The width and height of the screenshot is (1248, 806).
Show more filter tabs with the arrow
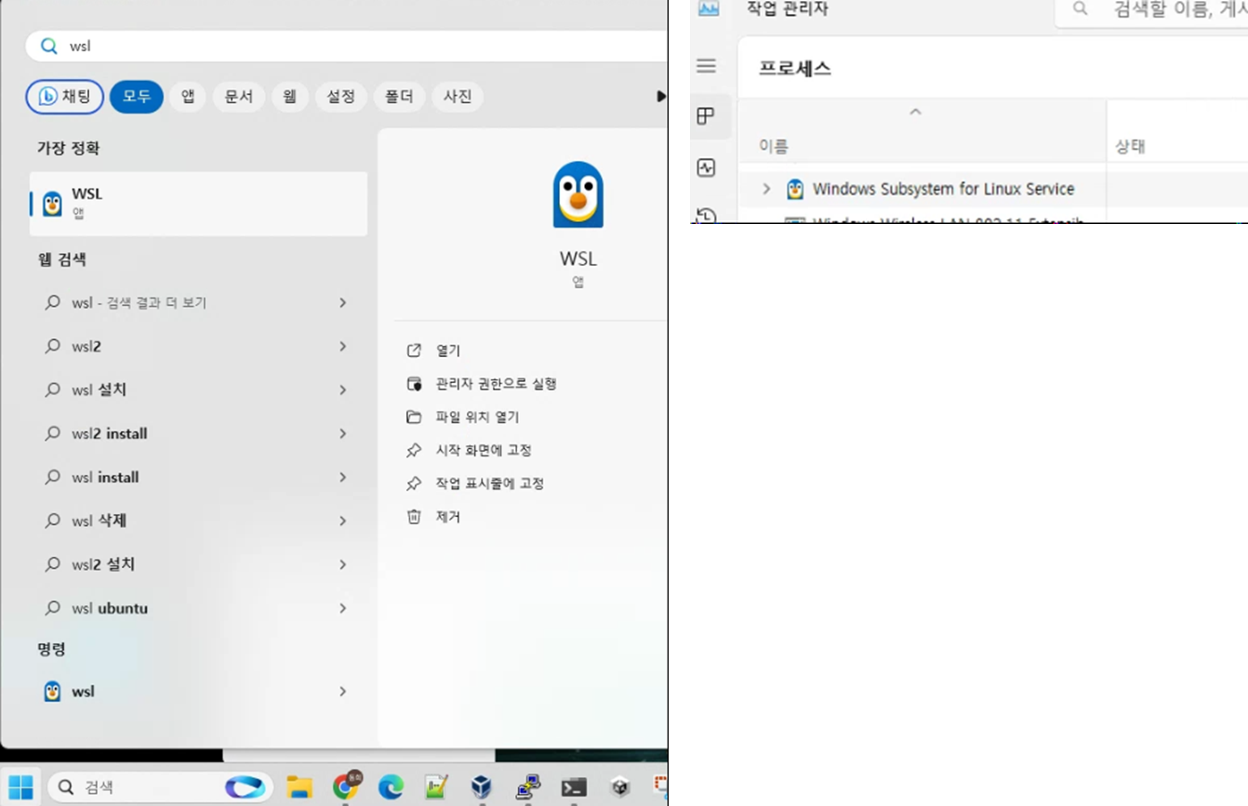point(660,96)
